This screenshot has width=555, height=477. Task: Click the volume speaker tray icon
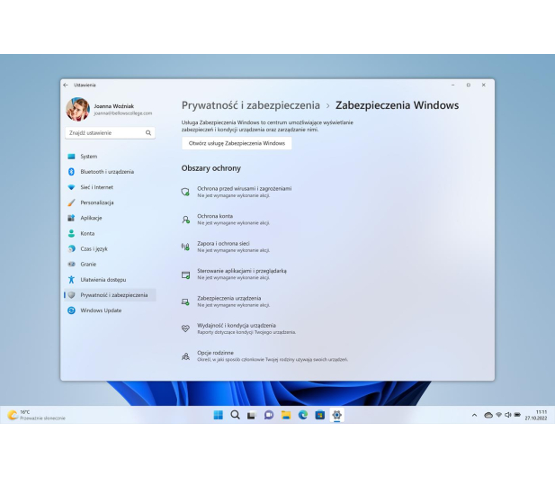[508, 415]
